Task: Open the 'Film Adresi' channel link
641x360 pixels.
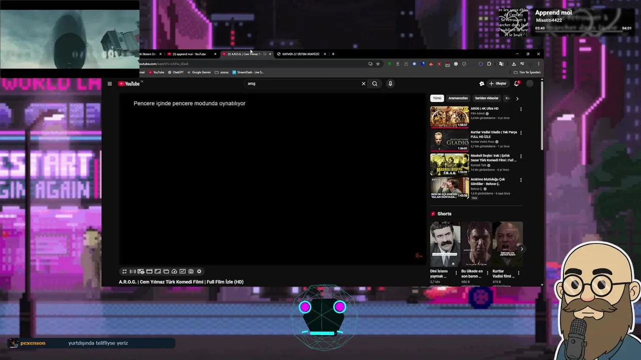Action: 478,113
